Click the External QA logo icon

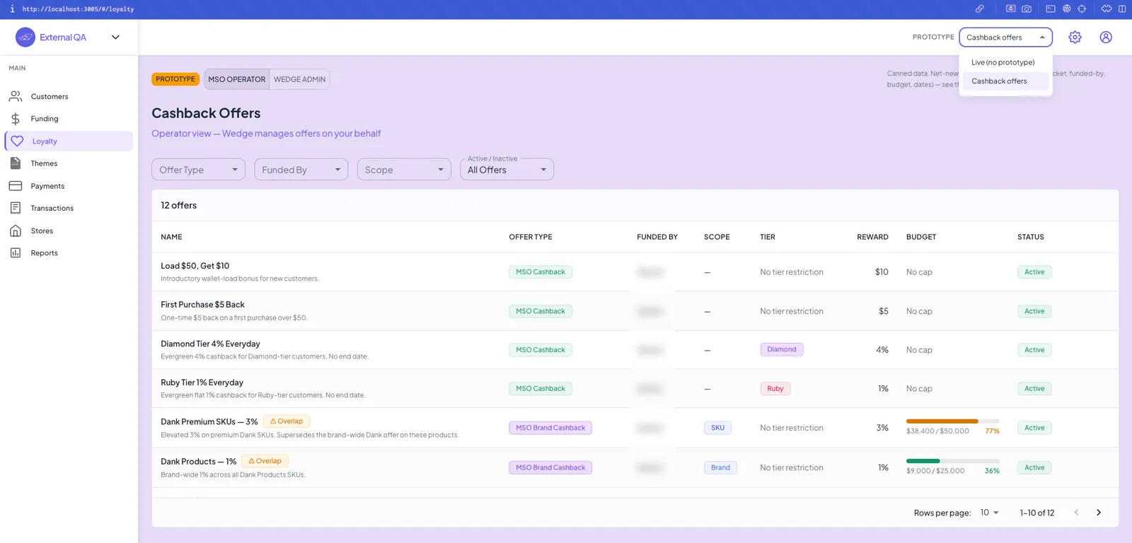pos(25,37)
